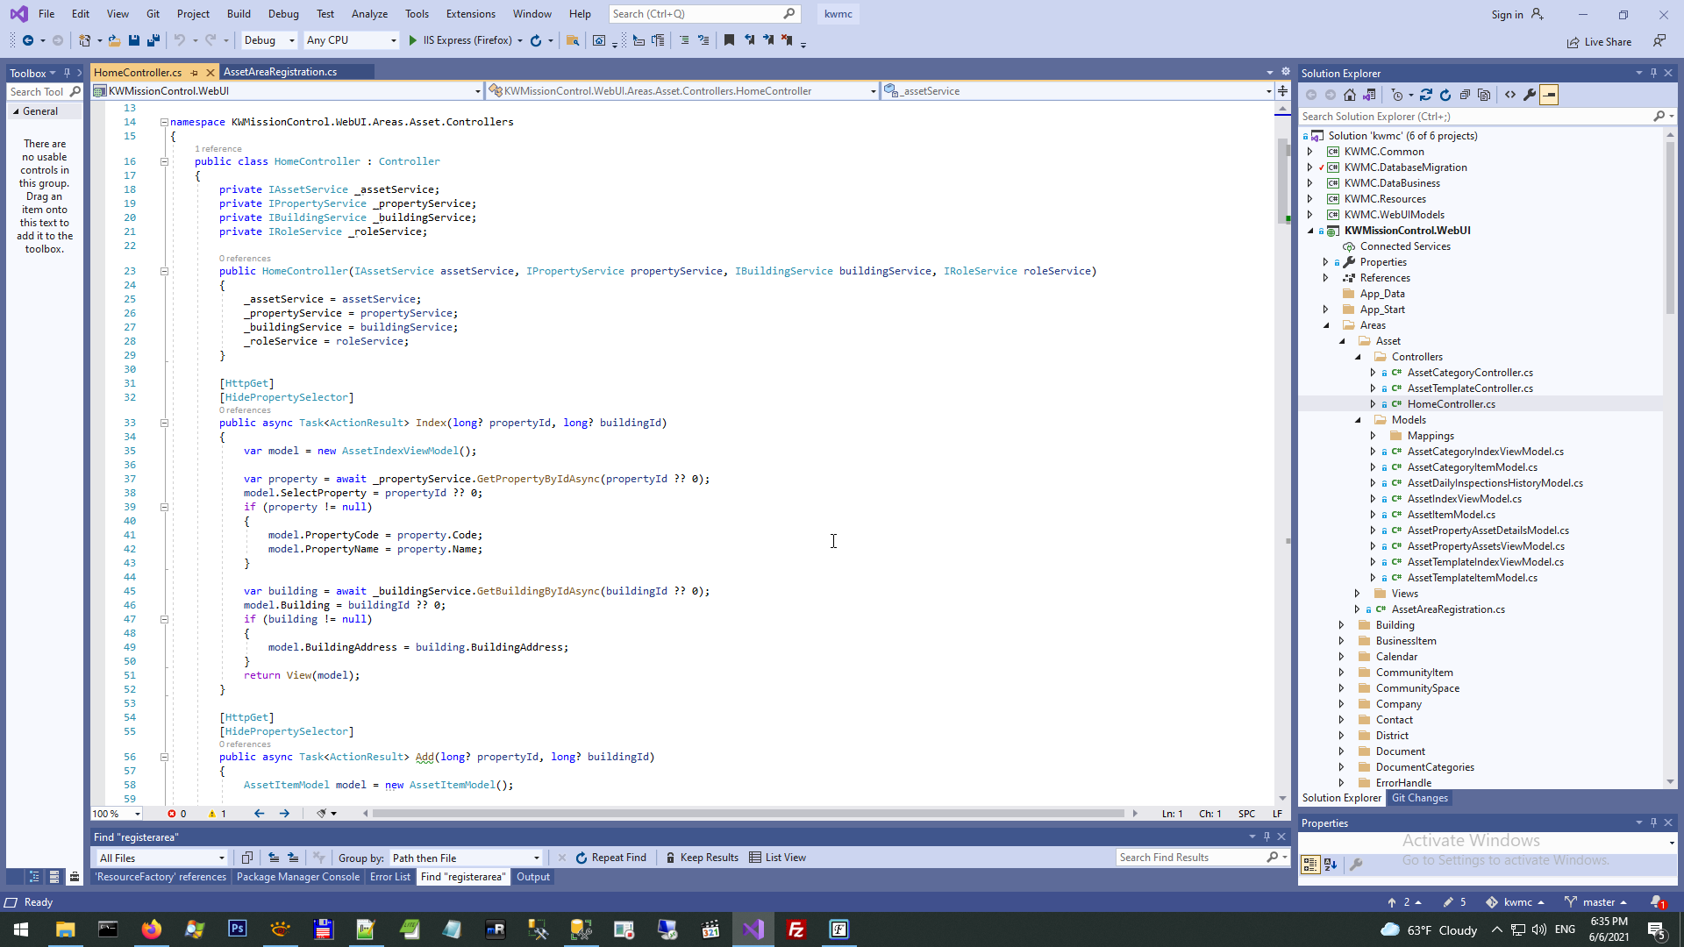Toggle Preview Selected Items in Solution Explorer

click(1549, 95)
